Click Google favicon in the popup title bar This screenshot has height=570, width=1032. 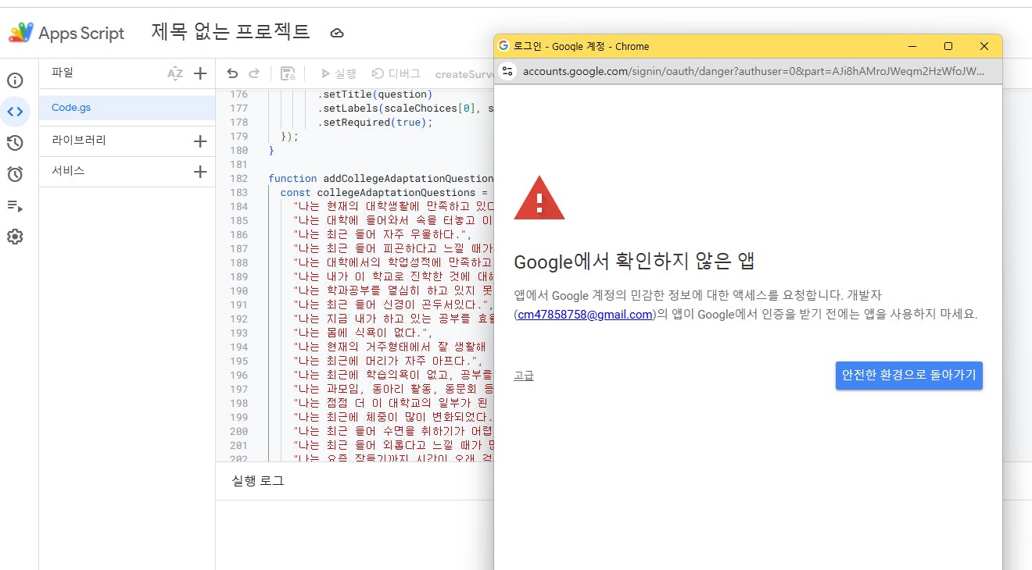[503, 46]
